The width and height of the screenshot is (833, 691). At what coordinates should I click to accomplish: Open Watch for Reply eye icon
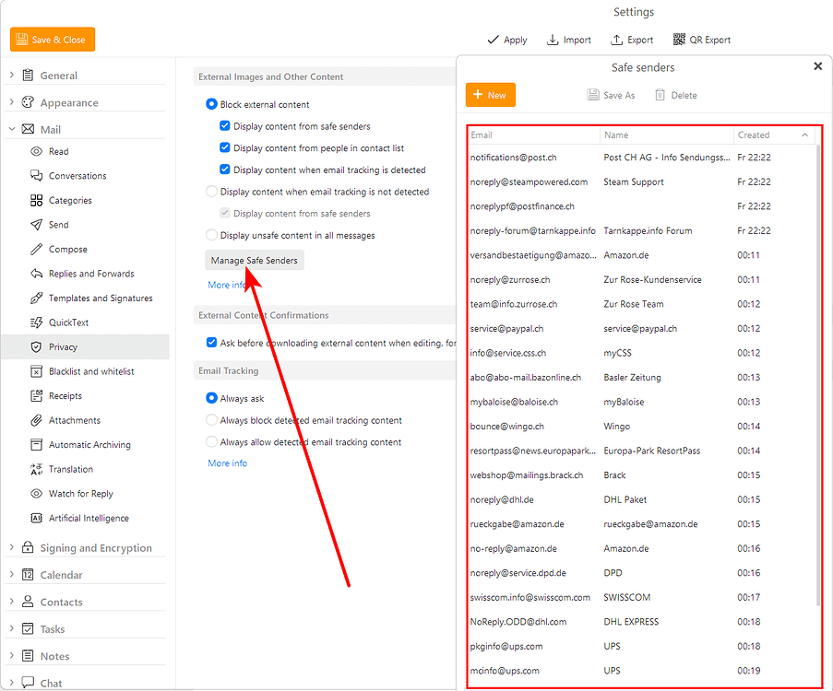(x=36, y=494)
